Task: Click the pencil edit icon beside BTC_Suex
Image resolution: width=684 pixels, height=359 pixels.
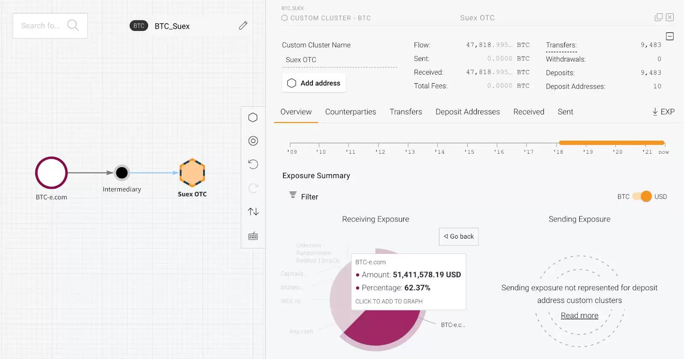Action: tap(243, 26)
